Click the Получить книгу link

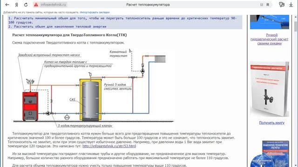pos(272,122)
